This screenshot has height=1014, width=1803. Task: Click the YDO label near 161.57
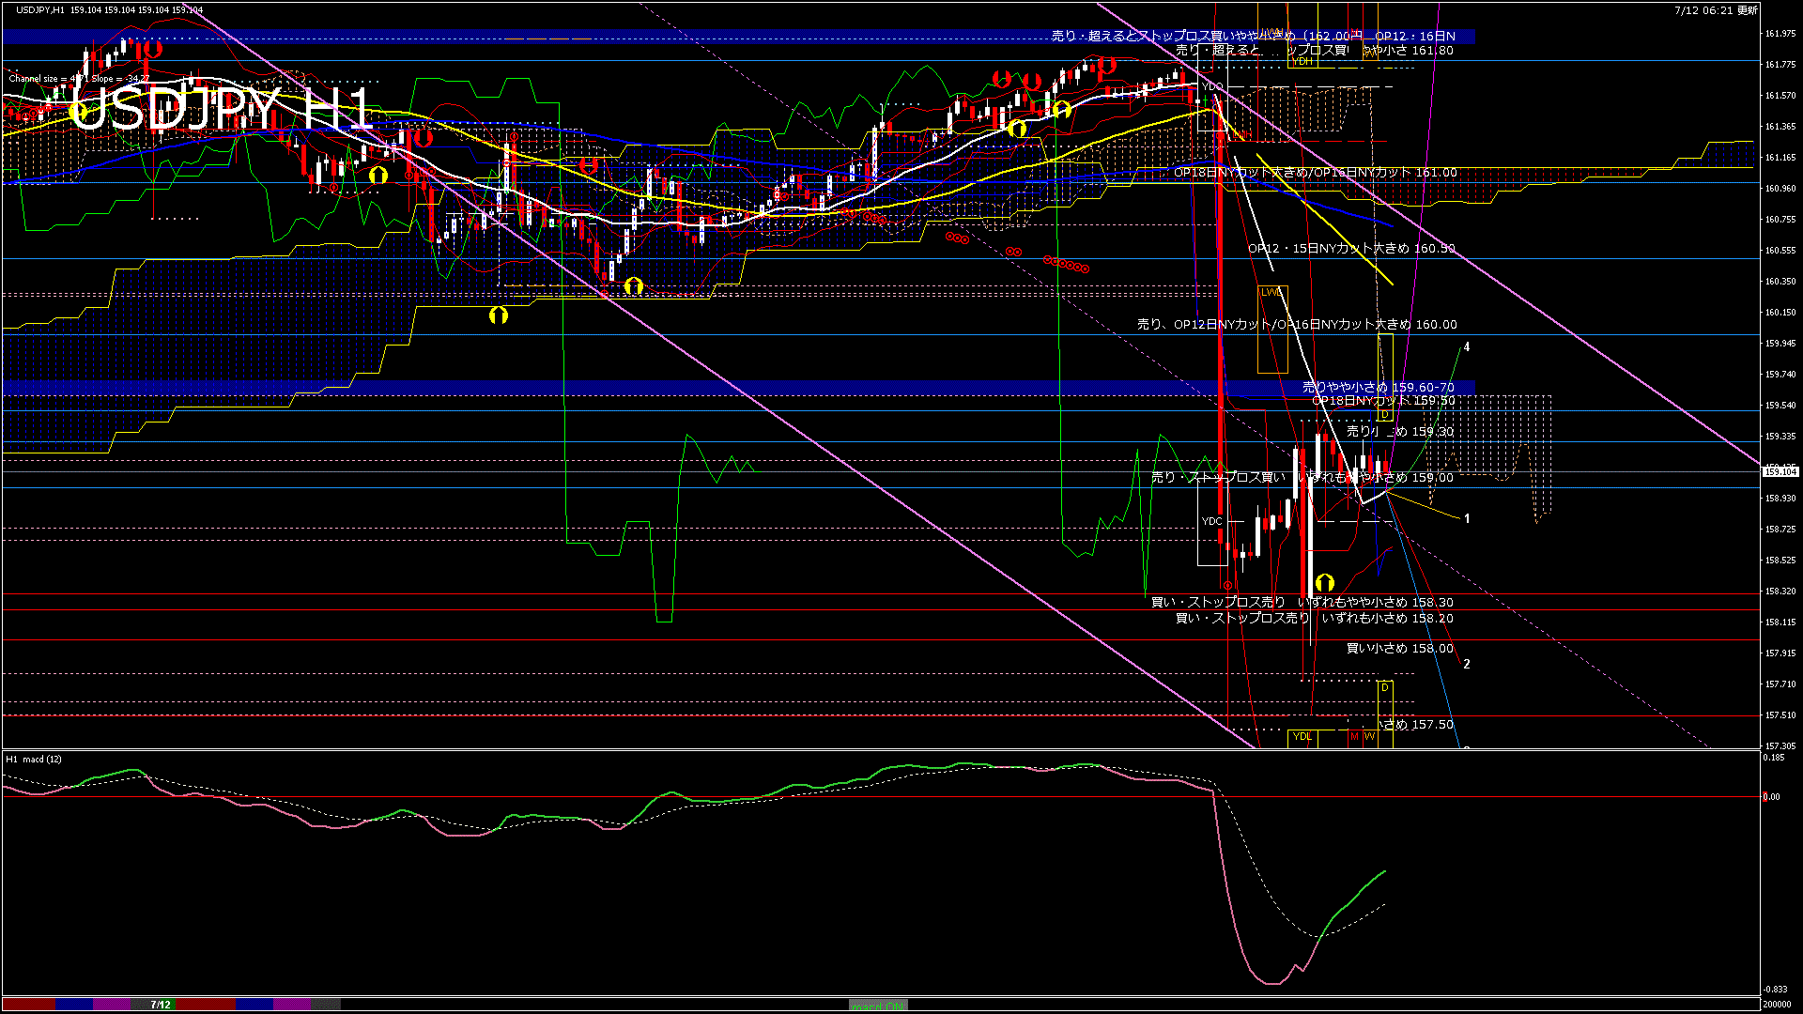1212,86
